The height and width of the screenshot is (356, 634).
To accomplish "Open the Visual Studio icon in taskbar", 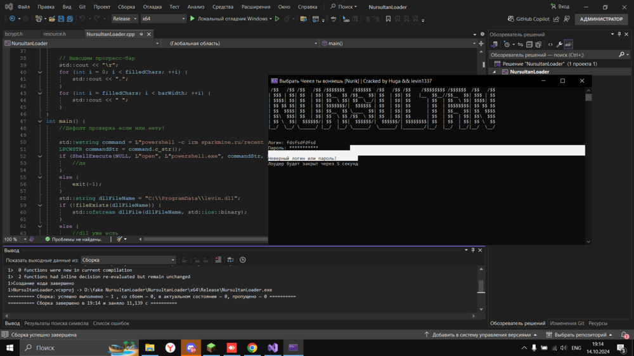I will [x=273, y=348].
